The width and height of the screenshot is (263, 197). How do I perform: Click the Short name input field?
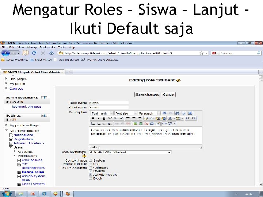coord(109,107)
